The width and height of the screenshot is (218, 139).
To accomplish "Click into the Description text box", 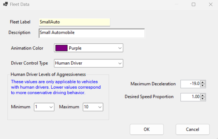I will click(92, 33).
